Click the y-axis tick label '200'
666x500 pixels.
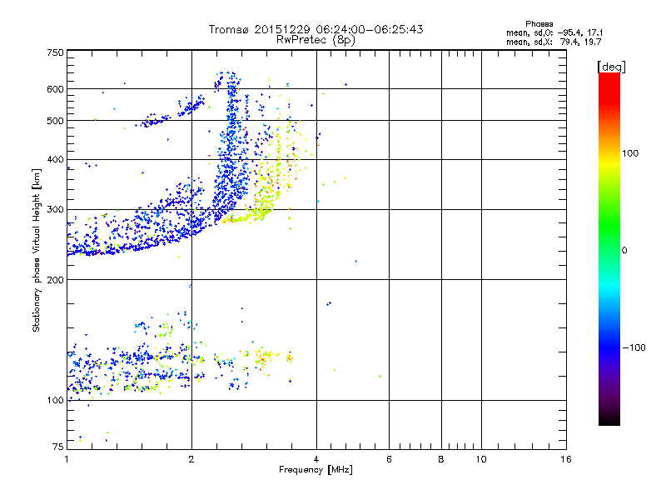pyautogui.click(x=55, y=280)
